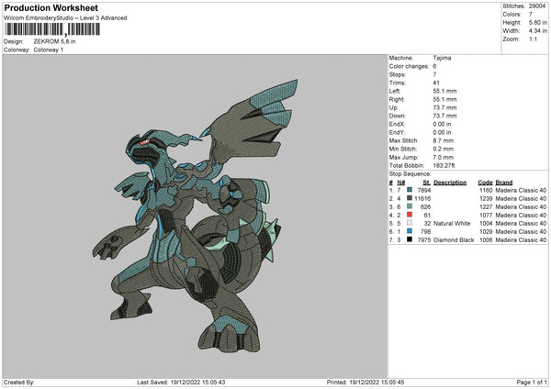Click 'Wilcom EmbroideryStudio – Level 3 Advanced' text
Screen dimensions: 551x389
click(x=65, y=18)
